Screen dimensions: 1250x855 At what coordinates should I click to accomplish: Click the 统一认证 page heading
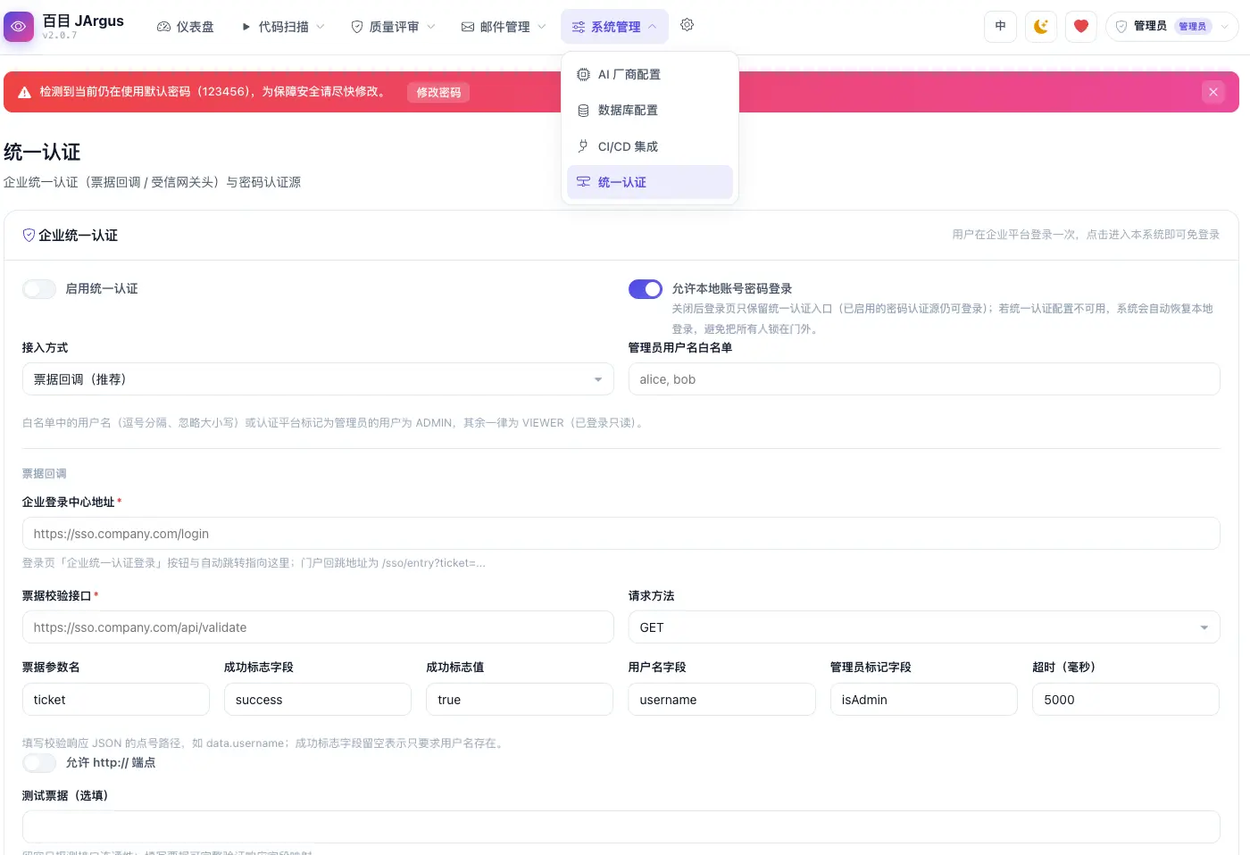click(42, 153)
